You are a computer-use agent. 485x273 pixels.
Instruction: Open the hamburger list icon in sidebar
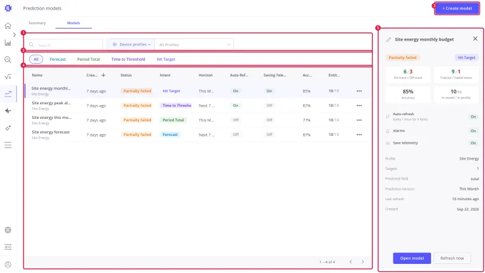pos(8,145)
